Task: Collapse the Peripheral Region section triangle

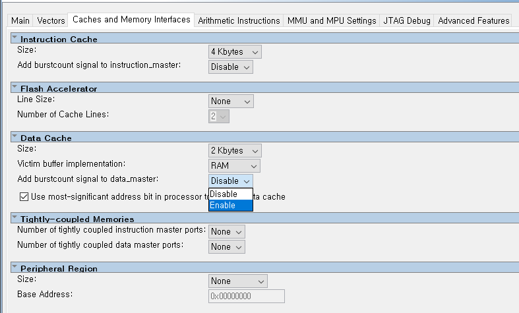Action: [x=15, y=267]
